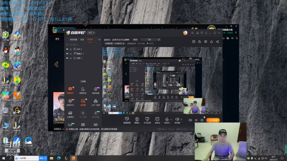
Task: Expand the speaker options arrow
Action: pos(181,120)
